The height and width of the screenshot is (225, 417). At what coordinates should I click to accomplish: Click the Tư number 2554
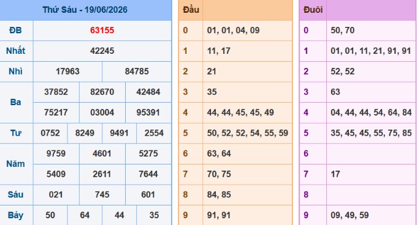pyautogui.click(x=154, y=133)
